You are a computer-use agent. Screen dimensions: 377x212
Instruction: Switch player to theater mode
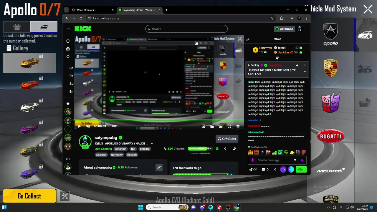point(221,126)
